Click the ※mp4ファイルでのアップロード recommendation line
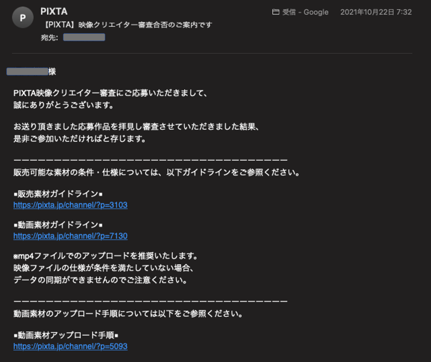 [x=106, y=256]
